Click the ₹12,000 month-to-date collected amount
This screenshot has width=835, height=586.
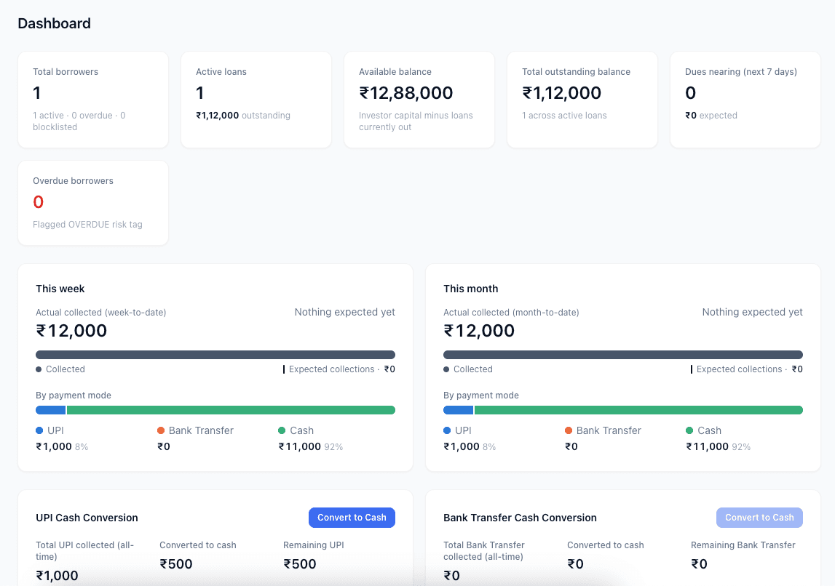479,331
